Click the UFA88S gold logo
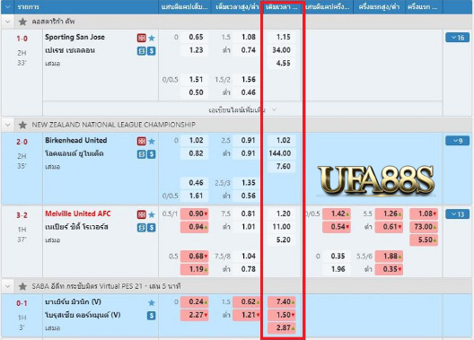The width and height of the screenshot is (474, 340). (376, 180)
